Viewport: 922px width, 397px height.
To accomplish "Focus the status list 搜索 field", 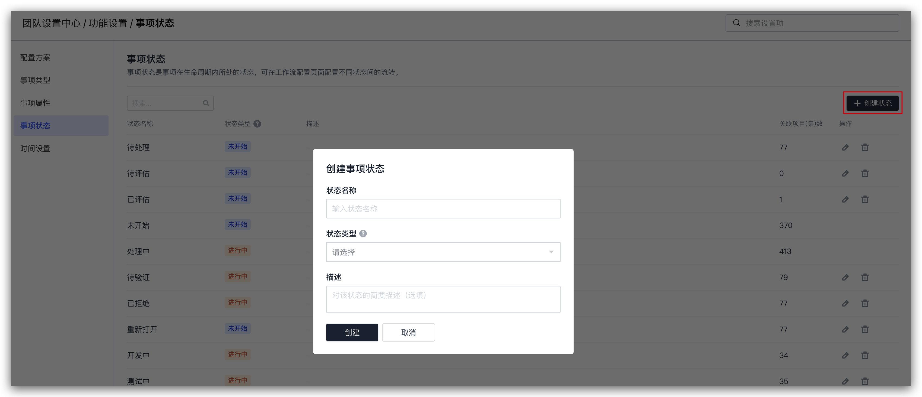I will [x=170, y=103].
